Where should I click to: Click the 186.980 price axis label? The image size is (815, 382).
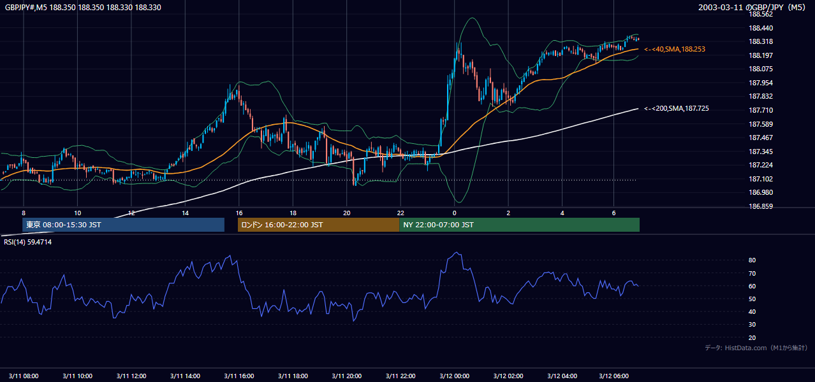tap(761, 192)
